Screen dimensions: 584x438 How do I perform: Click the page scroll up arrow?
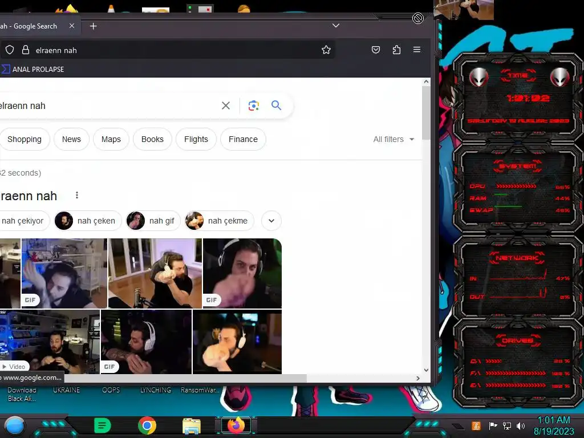point(426,82)
